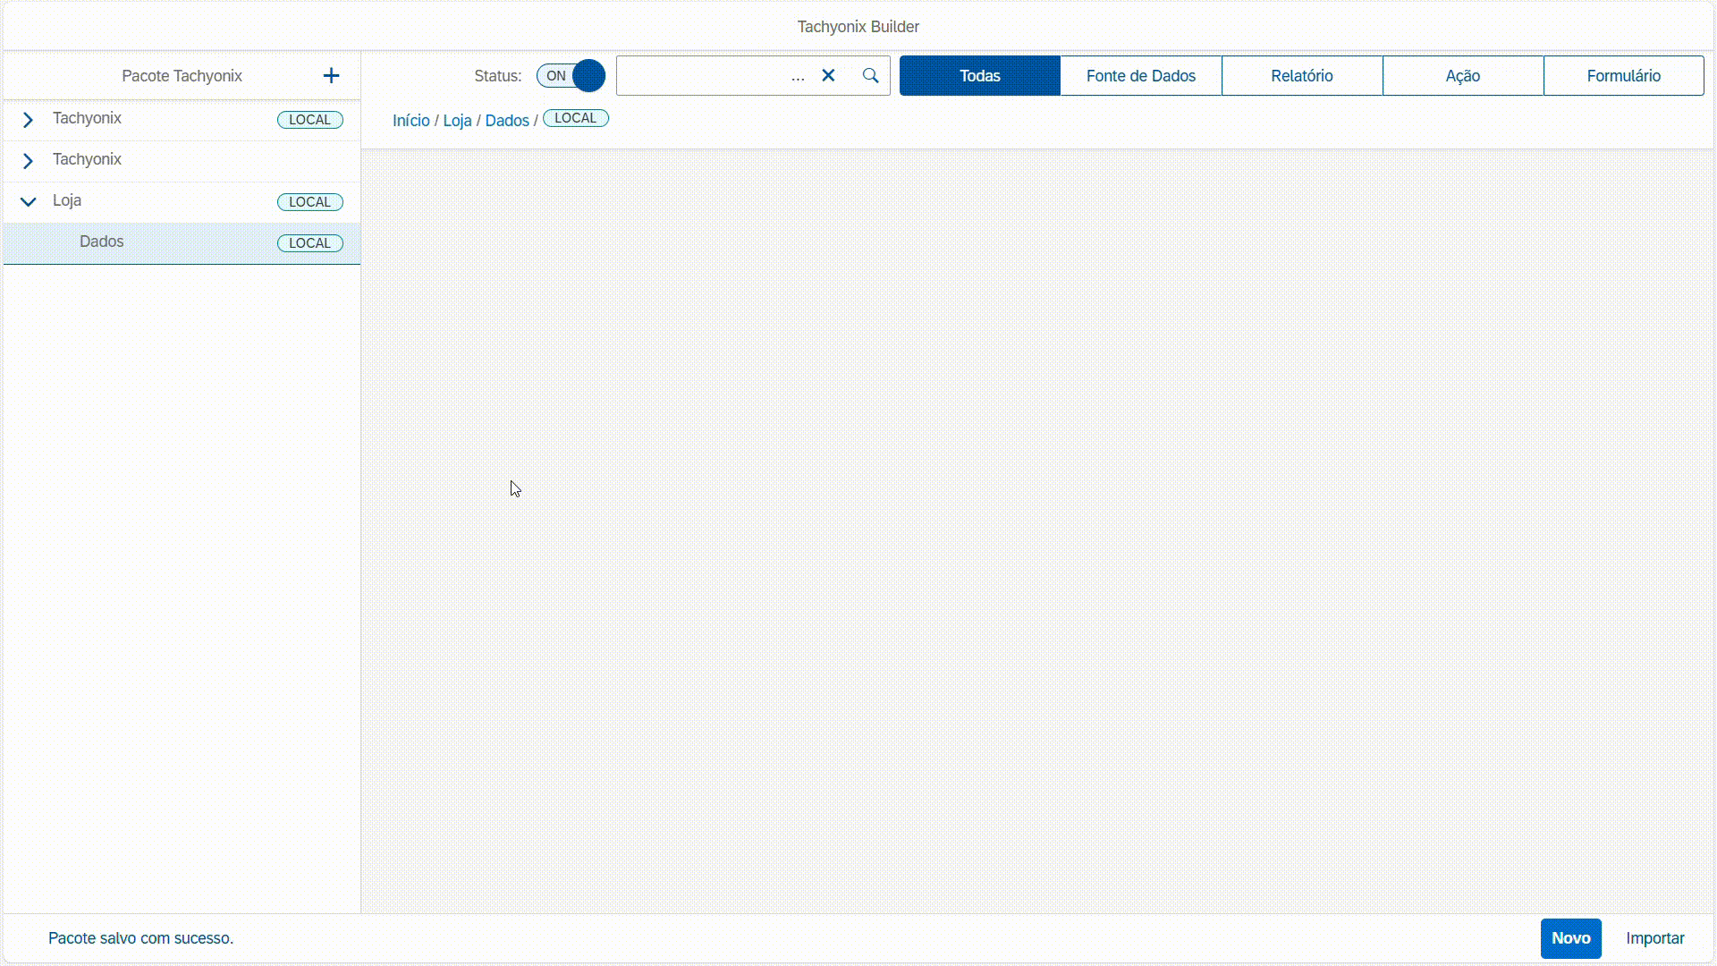Select the Ação filter tab

point(1462,76)
